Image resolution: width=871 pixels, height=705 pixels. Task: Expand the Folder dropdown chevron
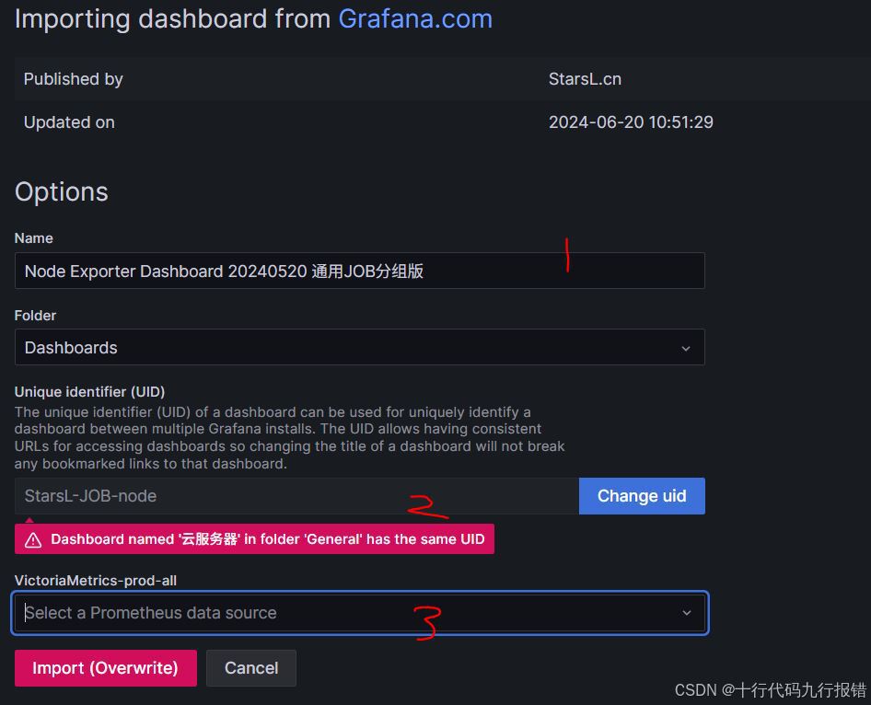[x=686, y=349]
